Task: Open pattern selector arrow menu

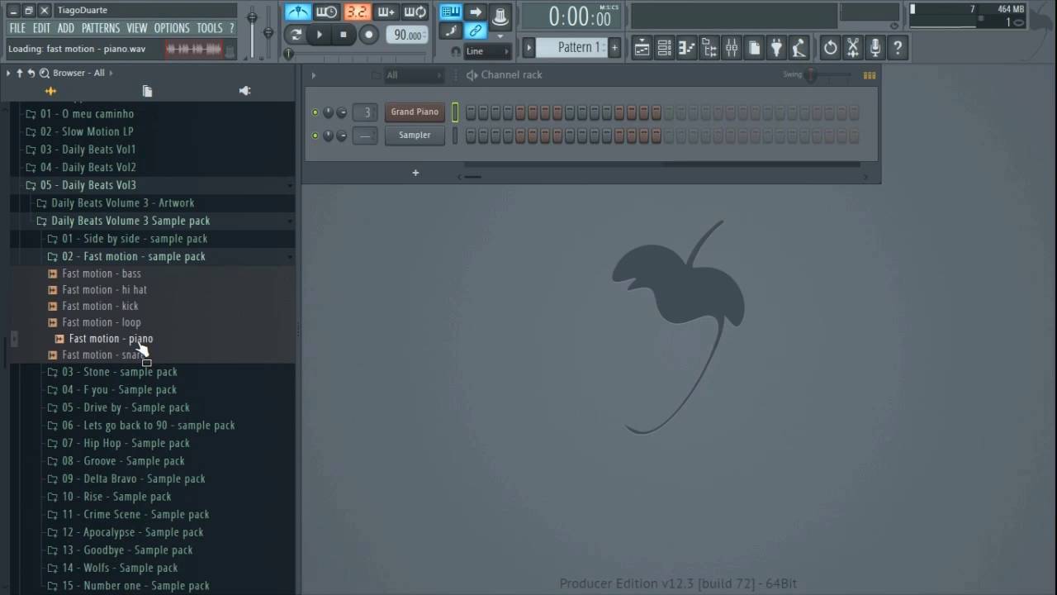Action: click(x=529, y=48)
